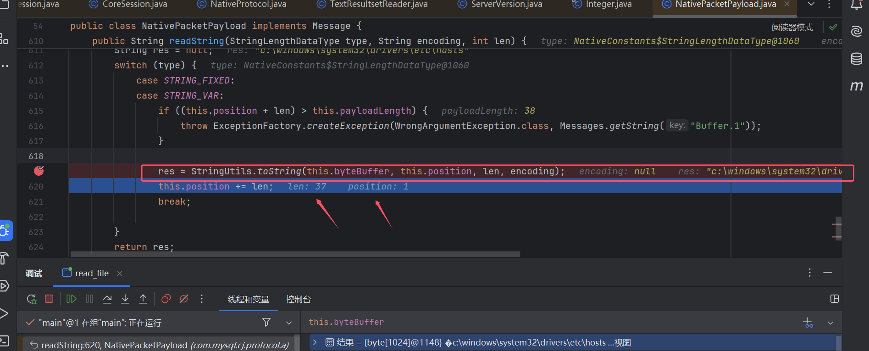Viewport: 869px width, 351px height.
Task: Open more debugger toolbar actions
Action: [202, 299]
